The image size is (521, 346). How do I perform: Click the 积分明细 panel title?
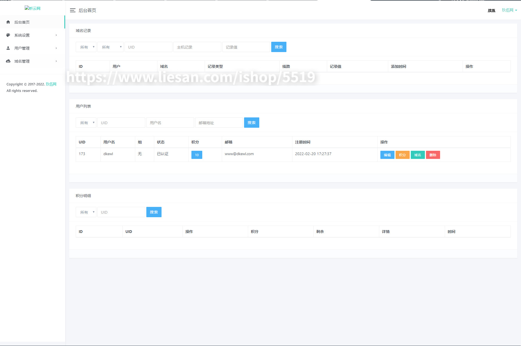[83, 196]
